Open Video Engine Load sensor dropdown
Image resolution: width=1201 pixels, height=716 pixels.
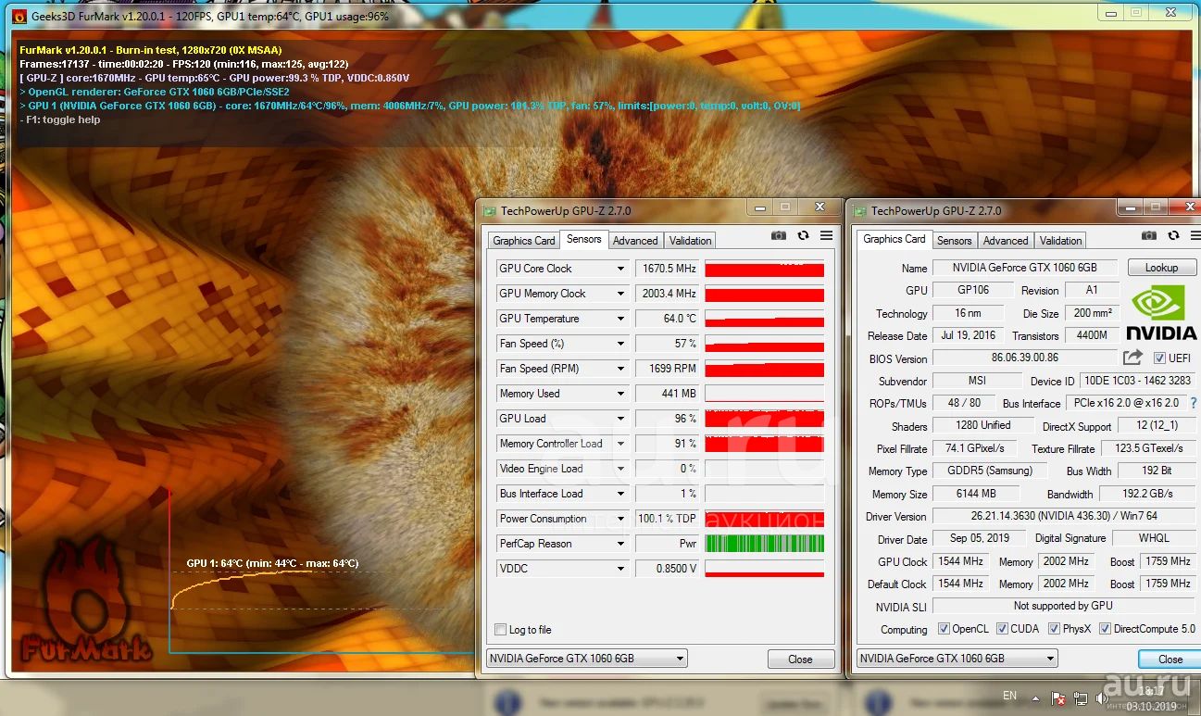(620, 469)
